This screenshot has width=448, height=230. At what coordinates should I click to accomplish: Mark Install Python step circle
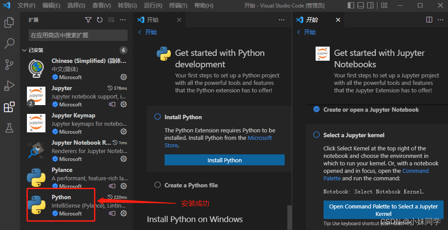158,117
